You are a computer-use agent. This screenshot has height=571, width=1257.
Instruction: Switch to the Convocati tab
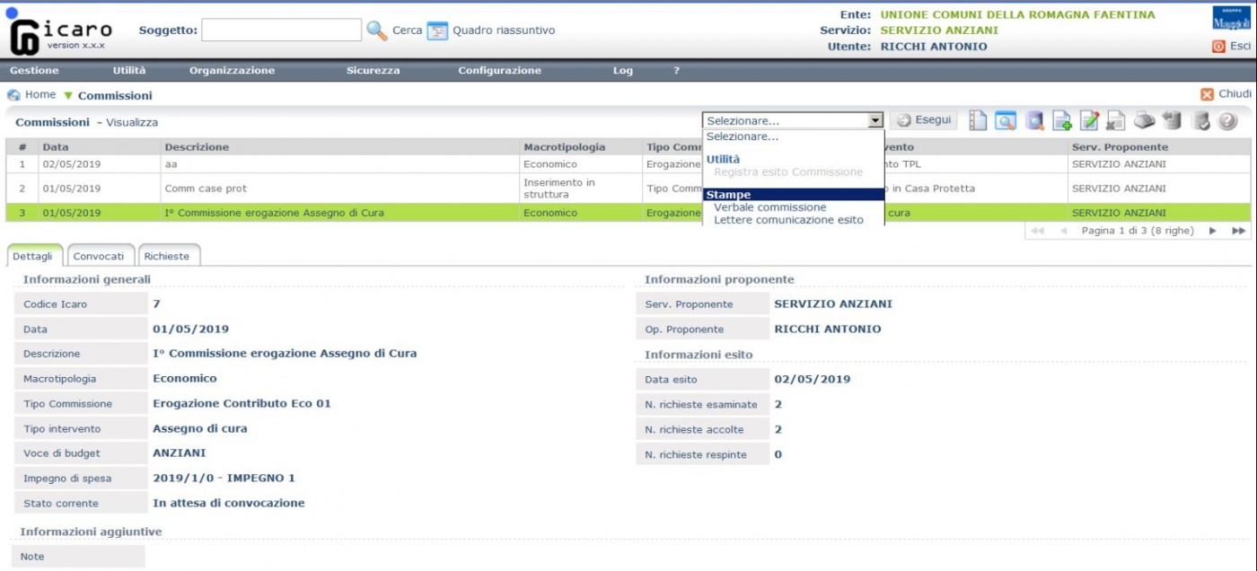[99, 256]
